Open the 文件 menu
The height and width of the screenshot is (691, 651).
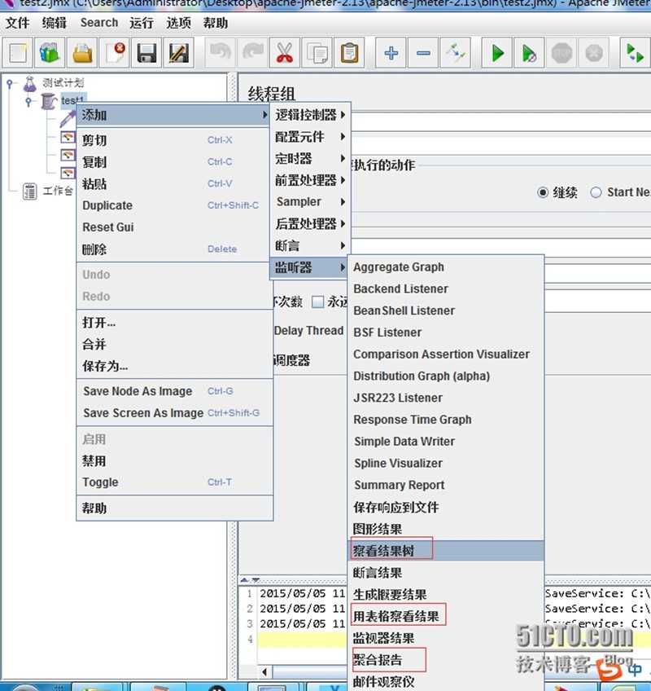18,23
